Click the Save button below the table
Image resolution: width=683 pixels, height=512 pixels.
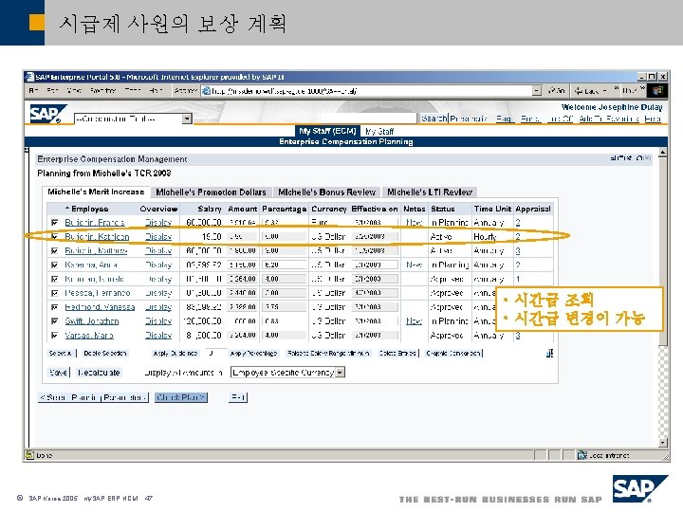pyautogui.click(x=58, y=373)
